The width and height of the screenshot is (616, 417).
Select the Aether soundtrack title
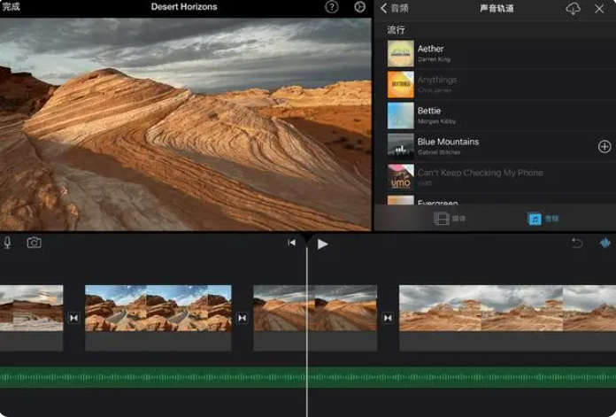pos(430,49)
